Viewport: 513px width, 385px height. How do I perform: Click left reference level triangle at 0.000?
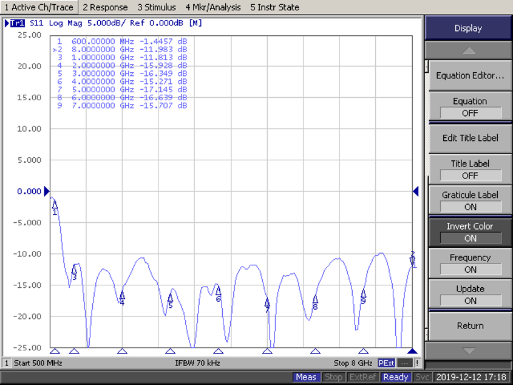pyautogui.click(x=47, y=191)
